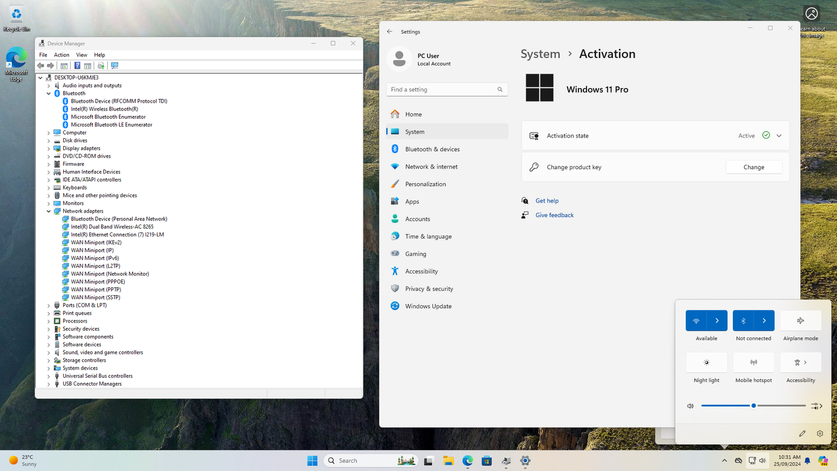Collapse the Network adapters tree node
Image resolution: width=837 pixels, height=471 pixels.
pyautogui.click(x=49, y=211)
